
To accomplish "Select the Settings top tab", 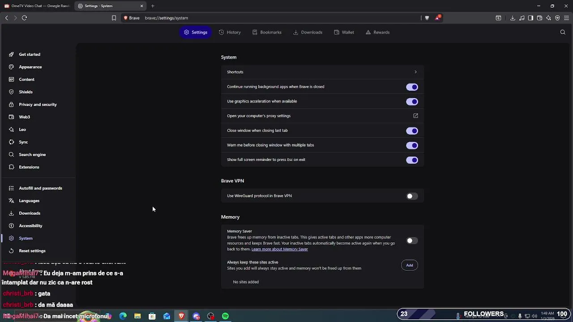I will (x=196, y=32).
